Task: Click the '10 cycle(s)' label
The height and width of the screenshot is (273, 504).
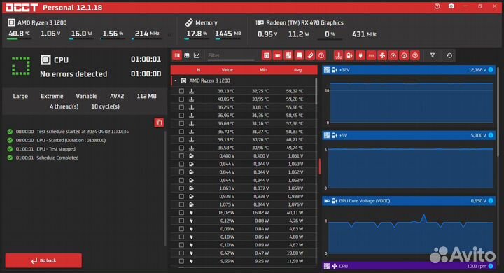Action: click(x=105, y=106)
